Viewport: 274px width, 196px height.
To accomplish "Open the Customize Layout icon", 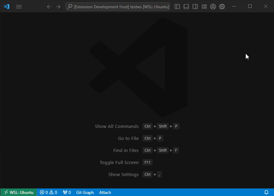I will coord(204,7).
